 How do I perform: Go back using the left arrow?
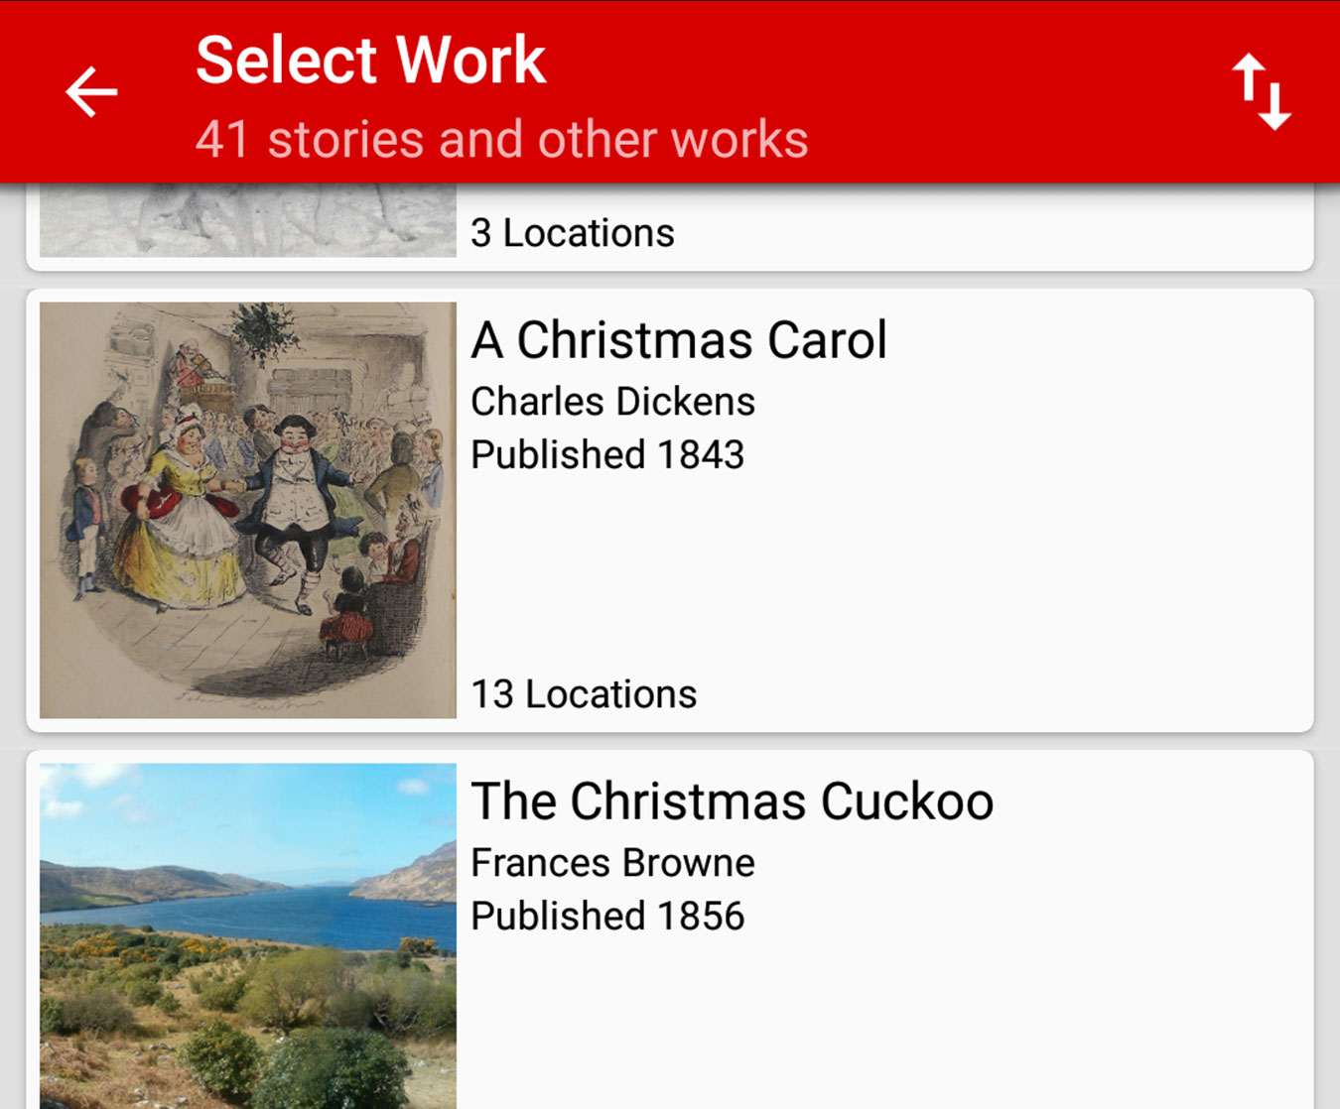pos(91,92)
